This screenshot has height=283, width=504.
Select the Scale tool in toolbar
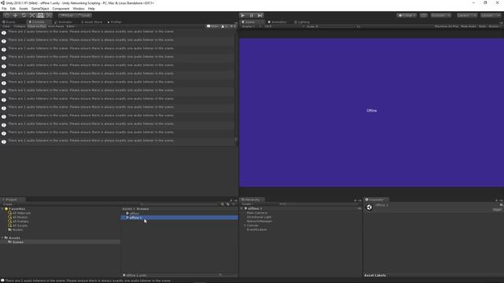32,16
